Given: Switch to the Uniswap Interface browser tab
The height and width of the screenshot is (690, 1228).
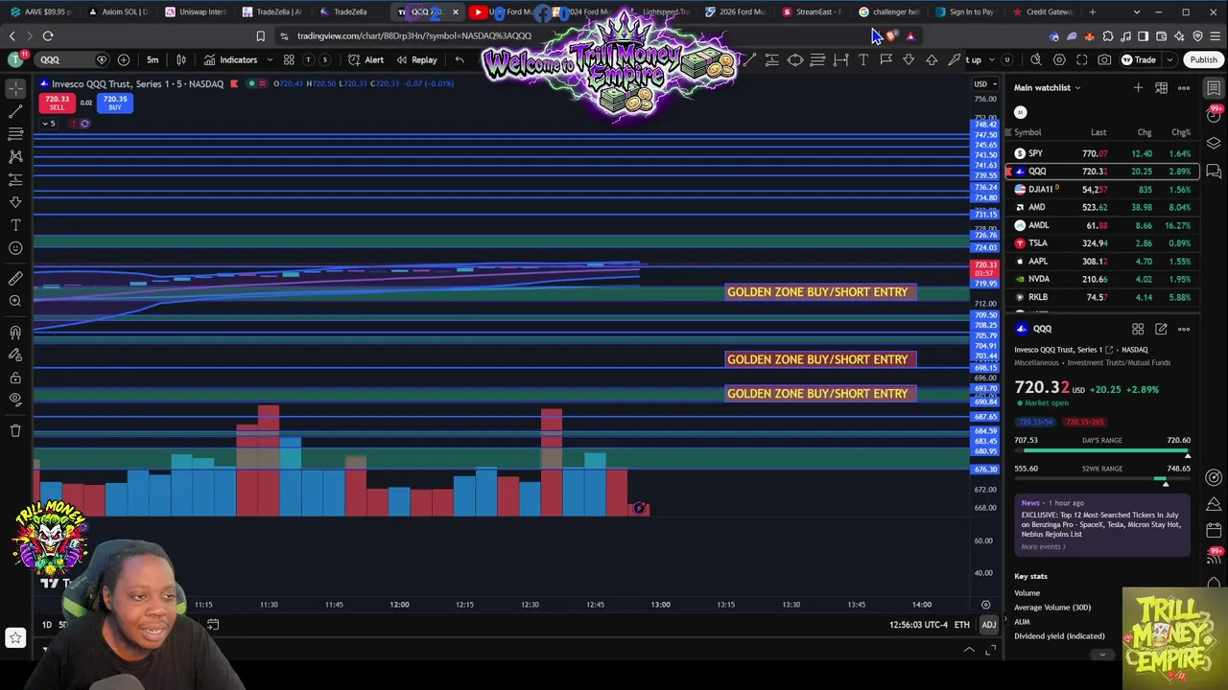Looking at the screenshot, I should point(196,11).
